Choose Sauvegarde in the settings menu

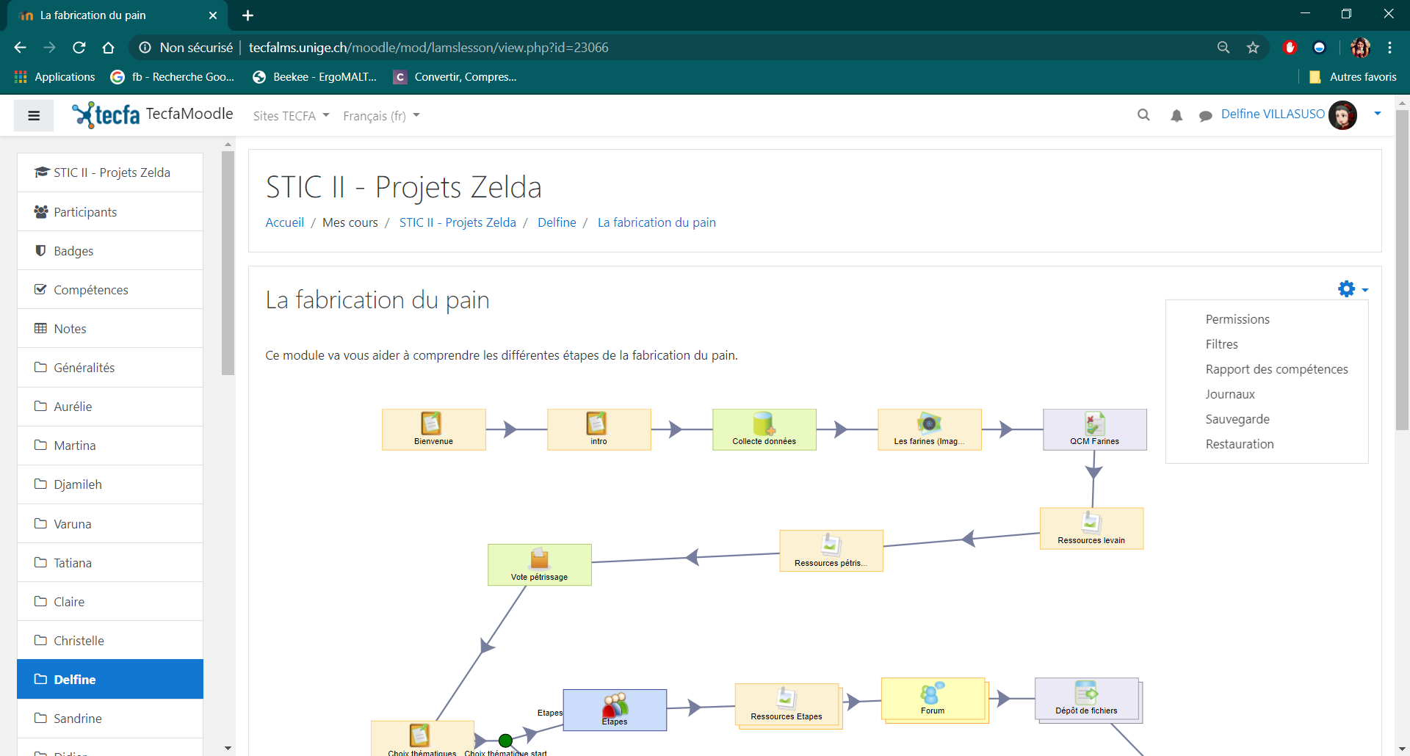1237,419
